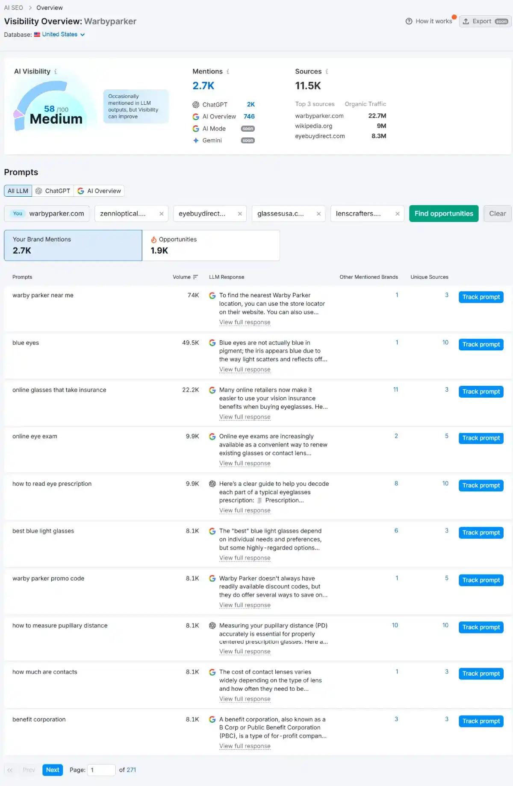Click the Gemini sparkle icon

[x=196, y=141]
